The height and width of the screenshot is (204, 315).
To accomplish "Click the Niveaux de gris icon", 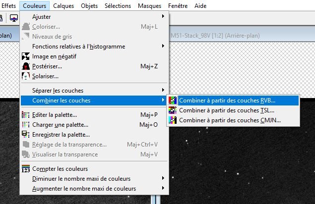I will tap(26, 37).
